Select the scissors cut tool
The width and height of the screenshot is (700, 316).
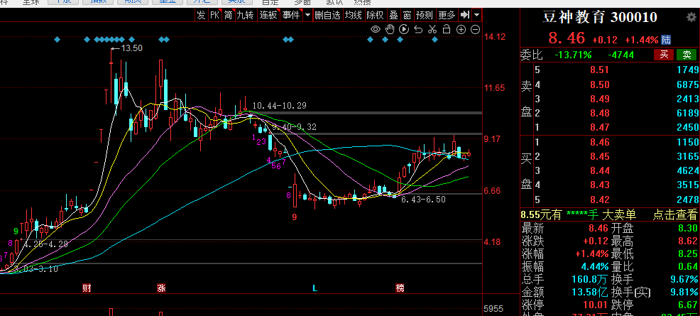(432, 29)
